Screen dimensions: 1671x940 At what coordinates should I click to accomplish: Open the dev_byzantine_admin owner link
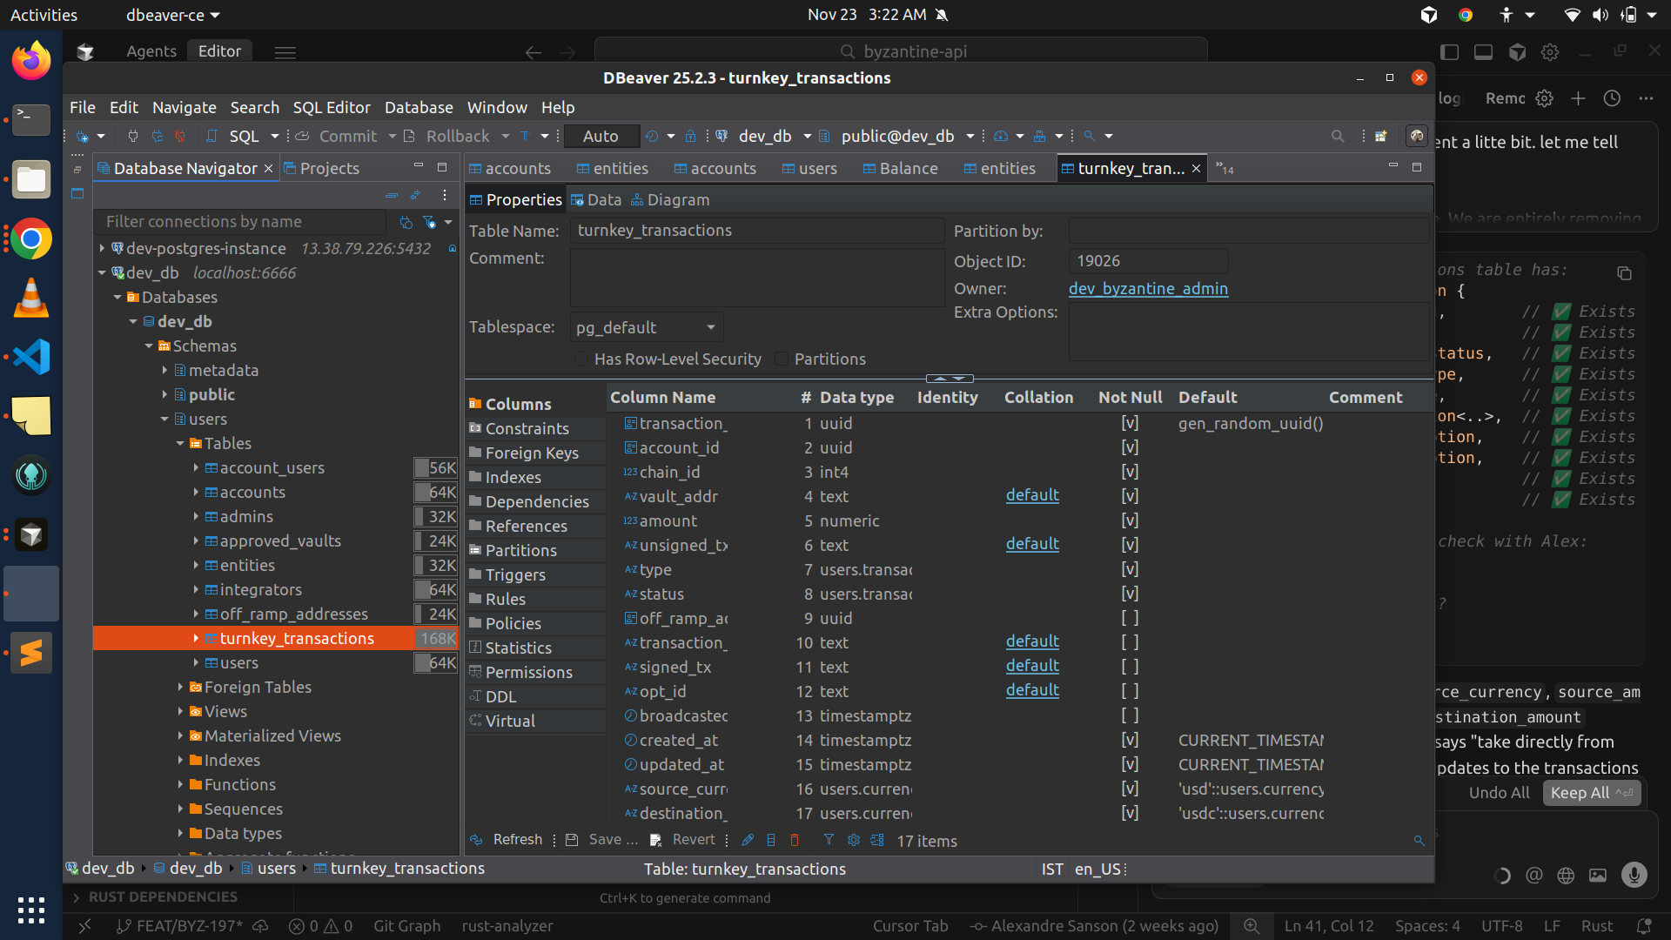pyautogui.click(x=1148, y=288)
